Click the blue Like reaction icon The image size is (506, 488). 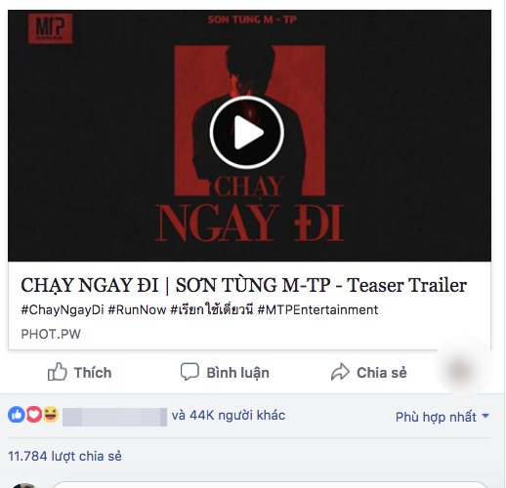[x=17, y=415]
